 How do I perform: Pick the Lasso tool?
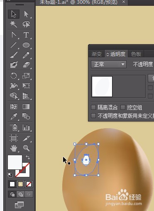click(26, 24)
